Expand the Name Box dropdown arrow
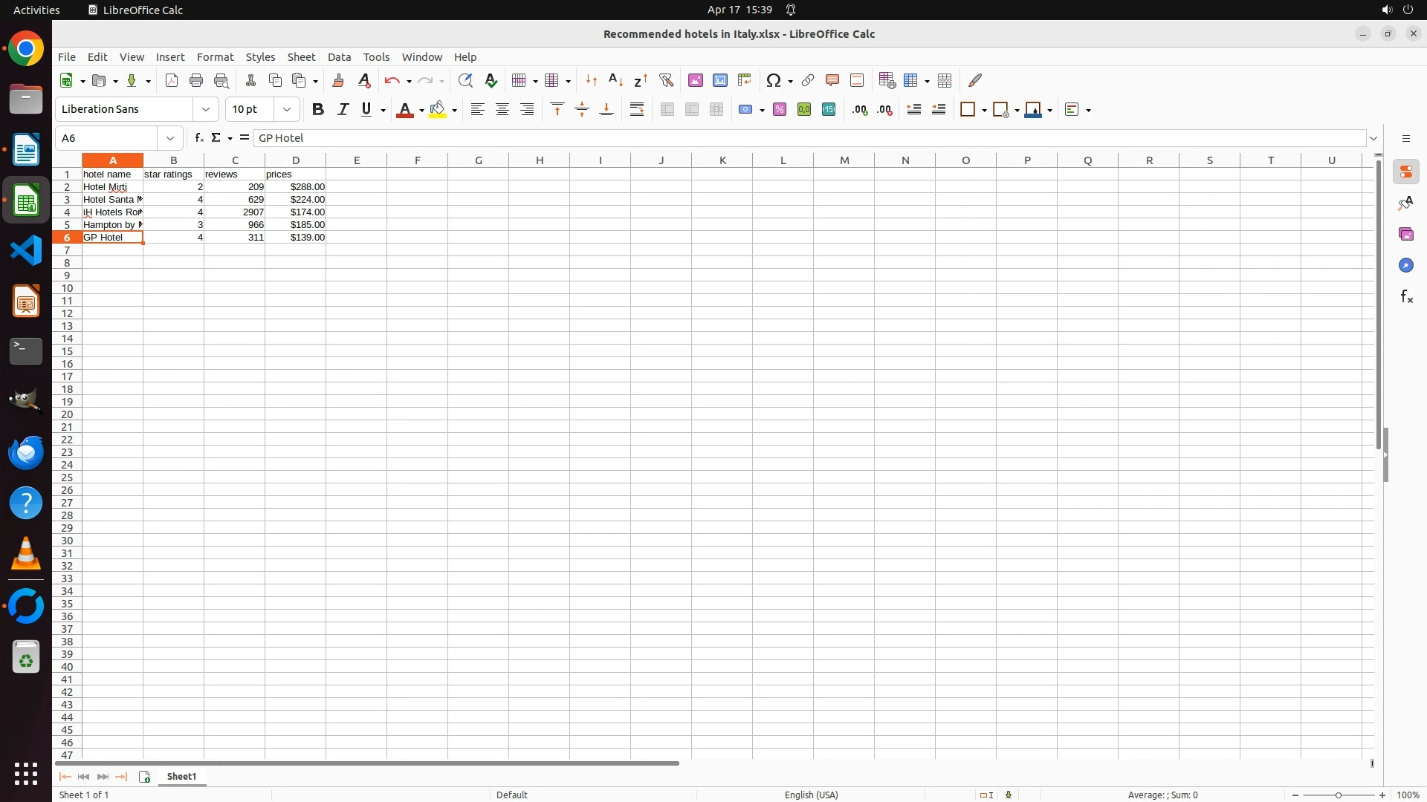 (x=170, y=138)
